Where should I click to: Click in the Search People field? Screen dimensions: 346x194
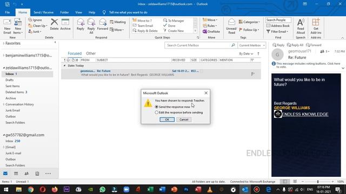tap(278, 20)
